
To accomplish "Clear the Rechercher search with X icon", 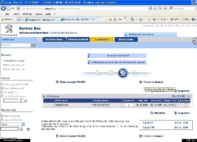I will 28,129.
